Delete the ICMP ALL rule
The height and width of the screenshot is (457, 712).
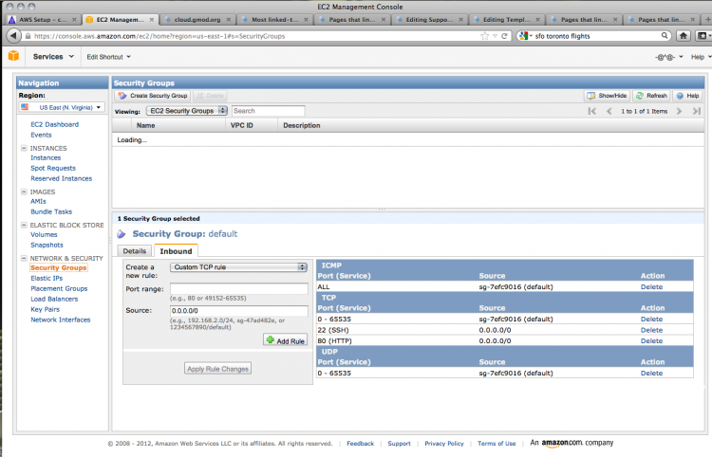651,287
